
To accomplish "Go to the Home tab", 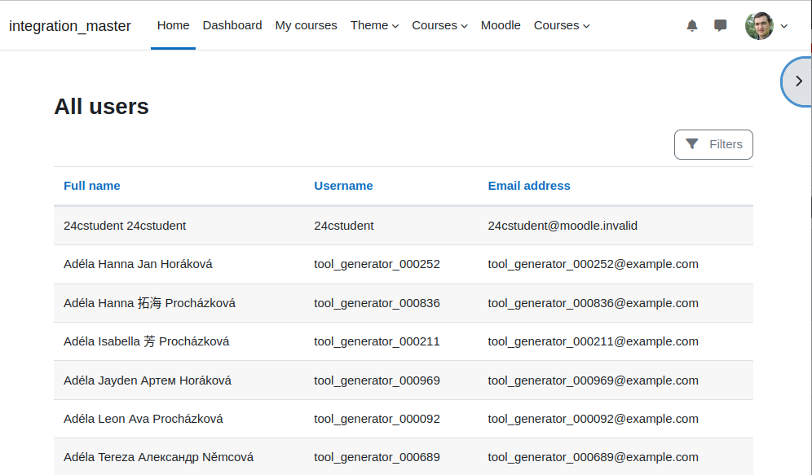I will pos(173,25).
